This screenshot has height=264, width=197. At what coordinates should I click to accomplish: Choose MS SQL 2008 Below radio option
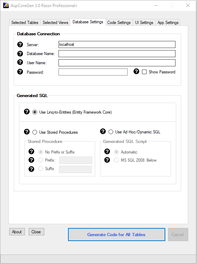tap(116, 160)
